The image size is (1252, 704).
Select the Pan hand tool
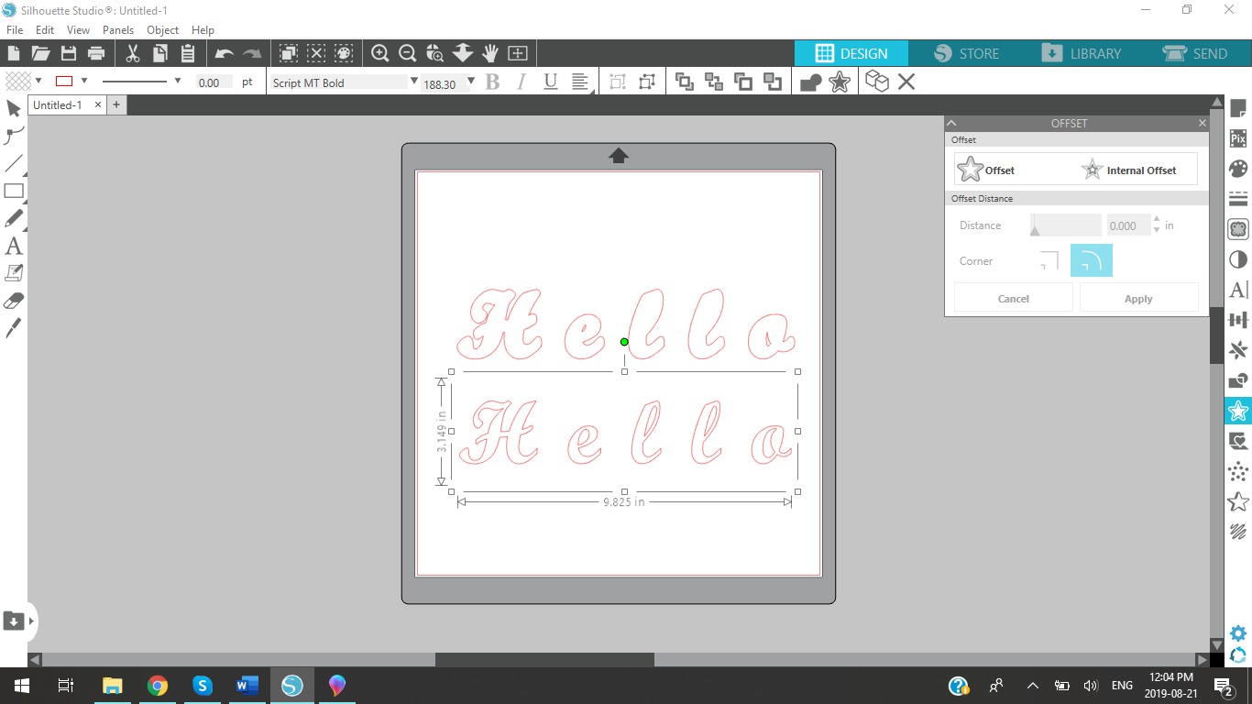490,53
